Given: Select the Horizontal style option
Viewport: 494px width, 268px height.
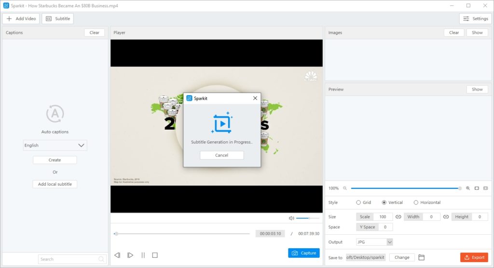Looking at the screenshot, I should point(427,202).
